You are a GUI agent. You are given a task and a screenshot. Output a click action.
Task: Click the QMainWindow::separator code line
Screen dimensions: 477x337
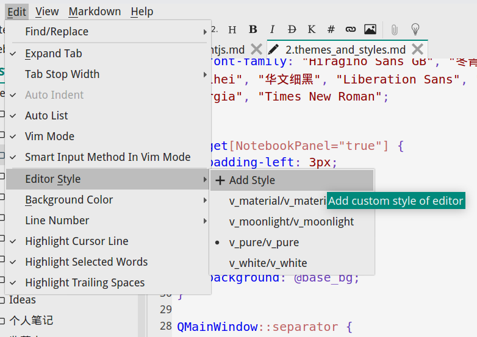click(265, 327)
